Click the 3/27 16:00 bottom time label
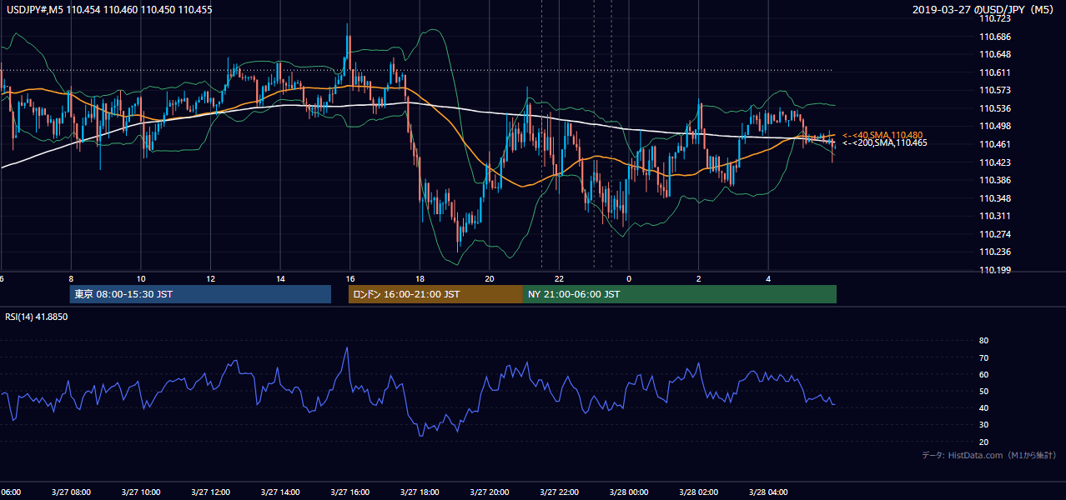The height and width of the screenshot is (500, 1066). click(x=350, y=492)
